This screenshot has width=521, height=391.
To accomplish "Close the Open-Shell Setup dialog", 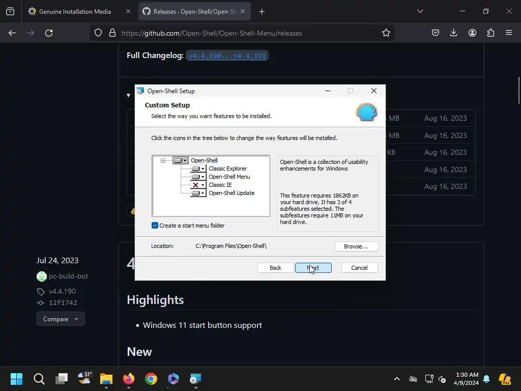I will click(374, 91).
